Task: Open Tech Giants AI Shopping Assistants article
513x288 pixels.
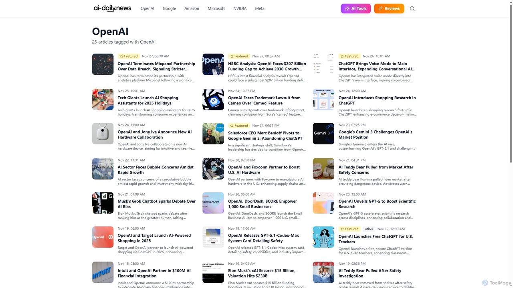Action: (x=148, y=100)
